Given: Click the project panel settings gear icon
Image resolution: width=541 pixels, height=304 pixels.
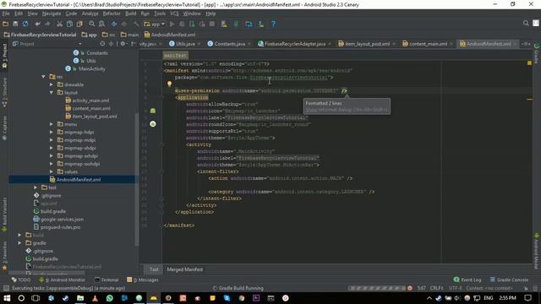Looking at the screenshot, I should pos(123,44).
